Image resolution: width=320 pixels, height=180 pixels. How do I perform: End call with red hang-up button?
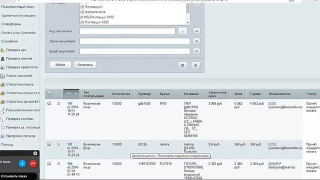(x=33, y=163)
